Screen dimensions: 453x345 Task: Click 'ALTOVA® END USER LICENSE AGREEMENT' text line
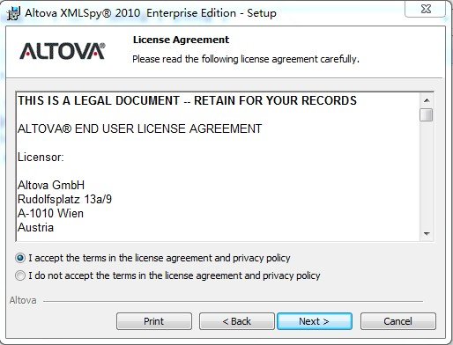click(139, 128)
